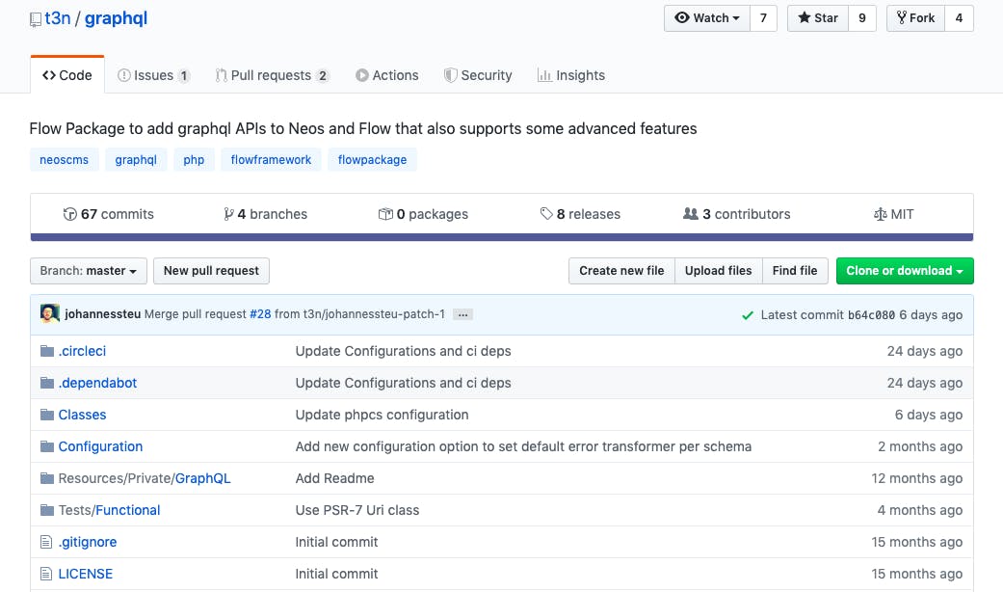This screenshot has height=592, width=1003.
Task: Open the Classes folder
Action: click(x=82, y=415)
